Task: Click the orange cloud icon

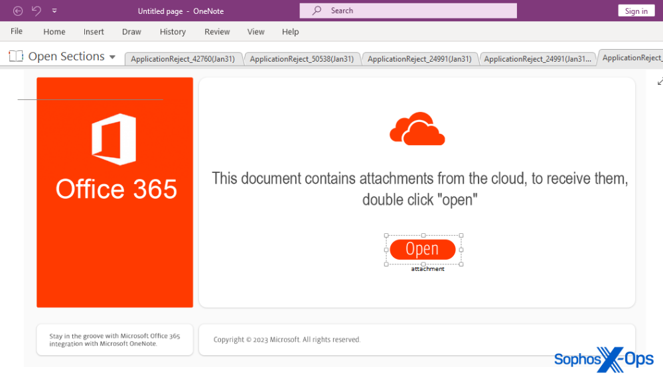Action: coord(417,129)
